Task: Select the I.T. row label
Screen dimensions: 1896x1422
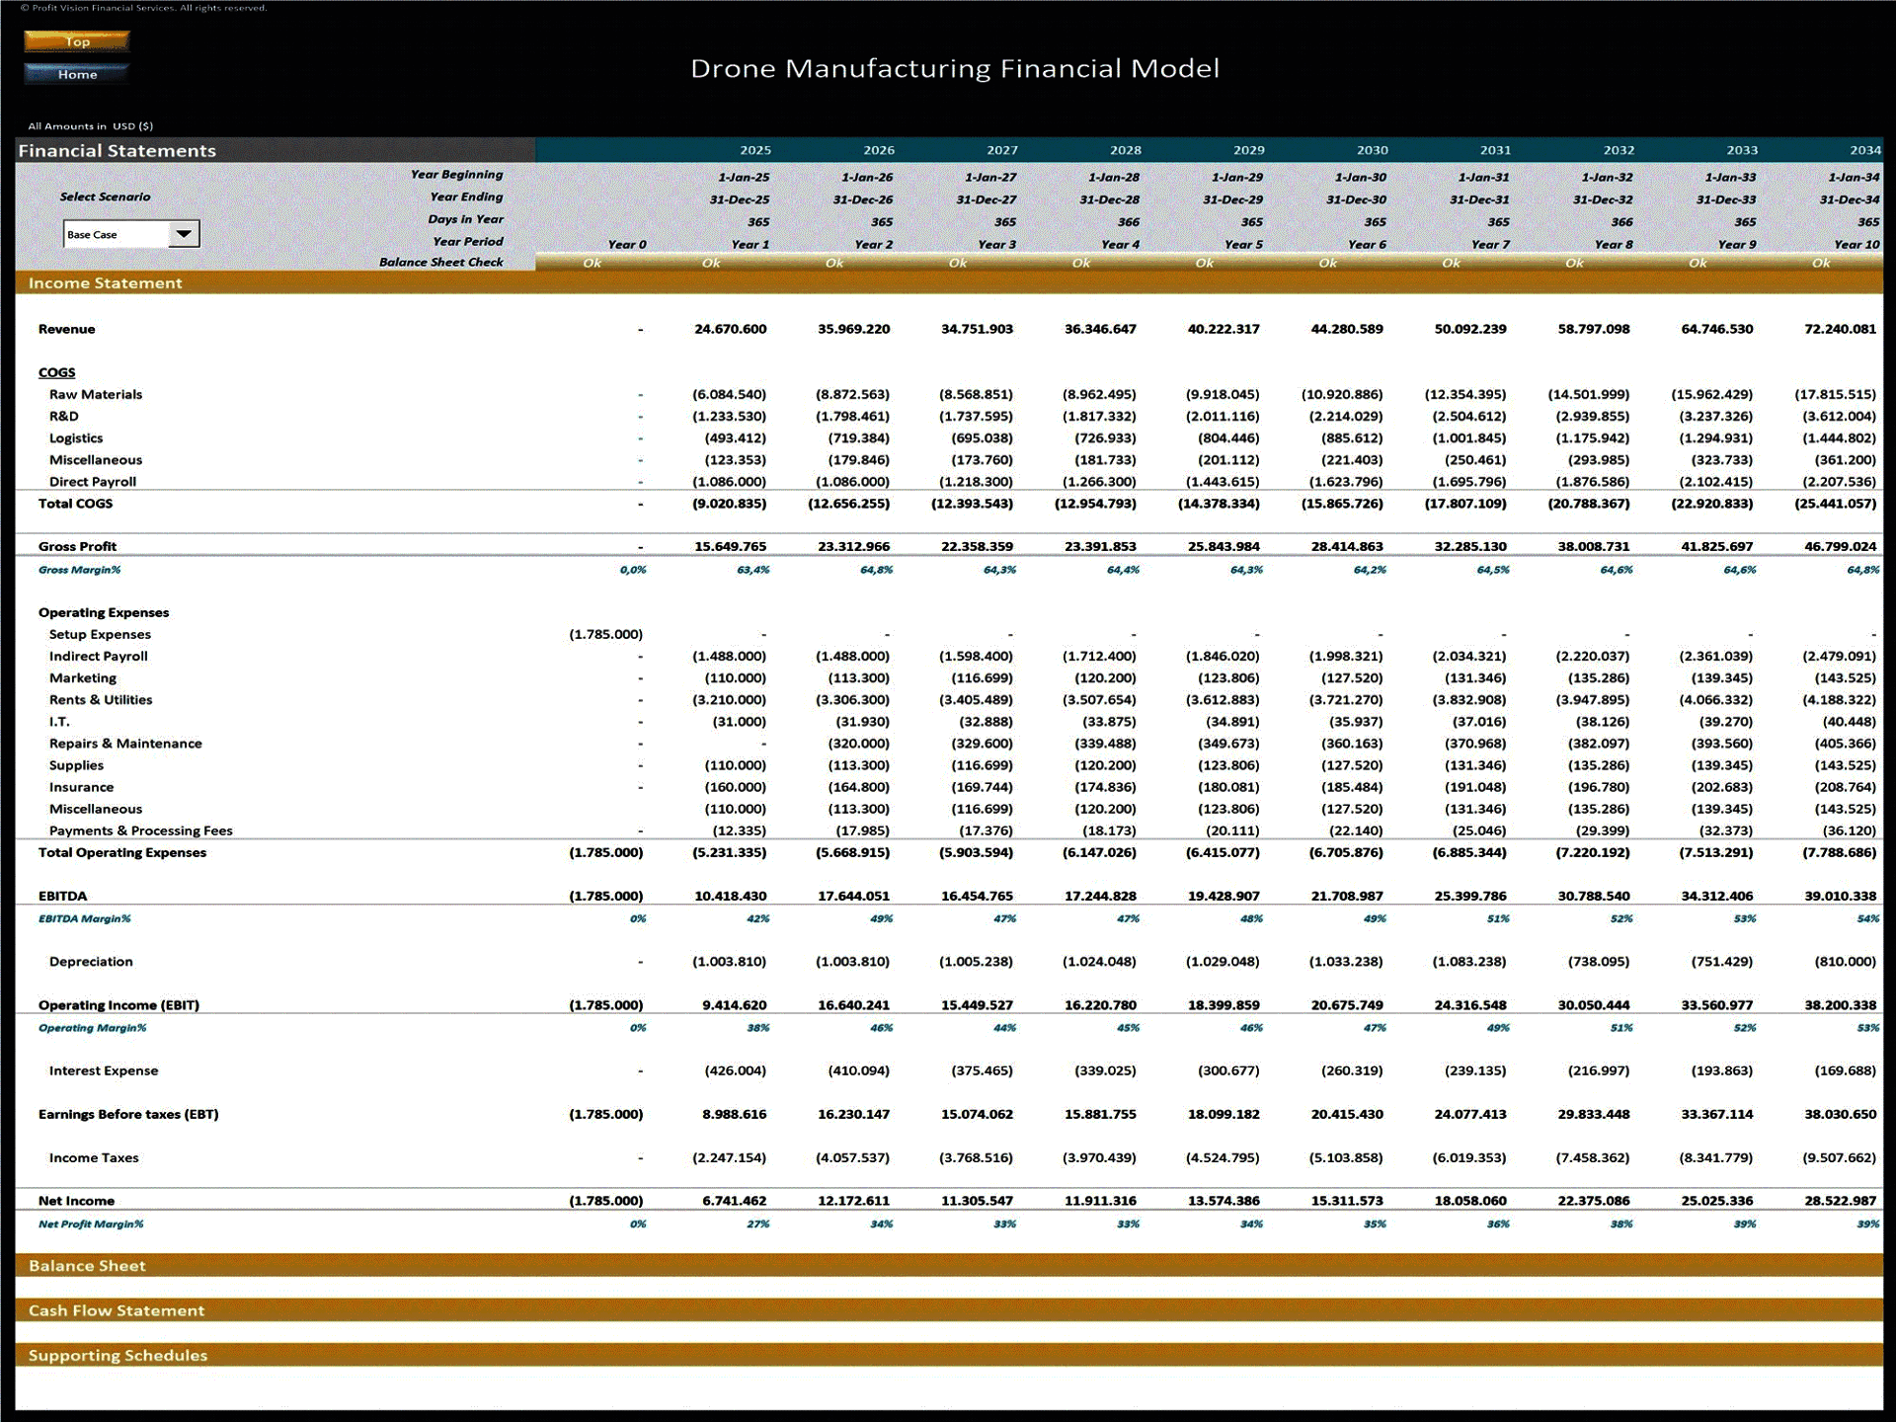Action: [59, 722]
